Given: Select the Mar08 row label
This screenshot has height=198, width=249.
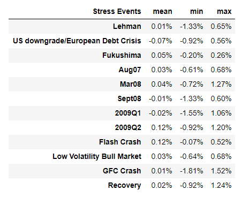Looking at the screenshot, I should pos(130,84).
